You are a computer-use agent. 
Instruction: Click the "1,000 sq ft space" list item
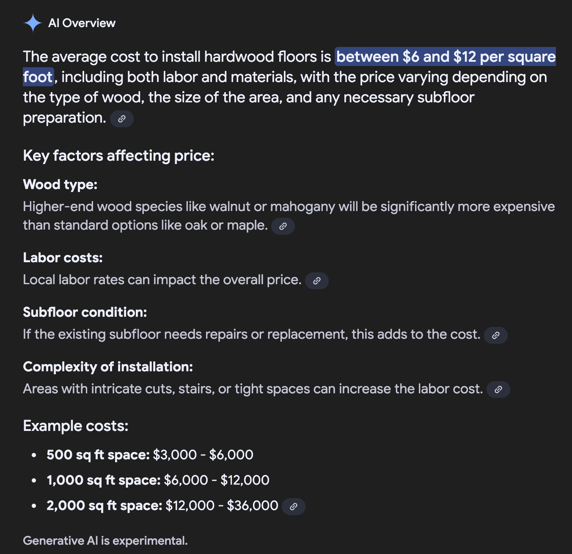(158, 480)
